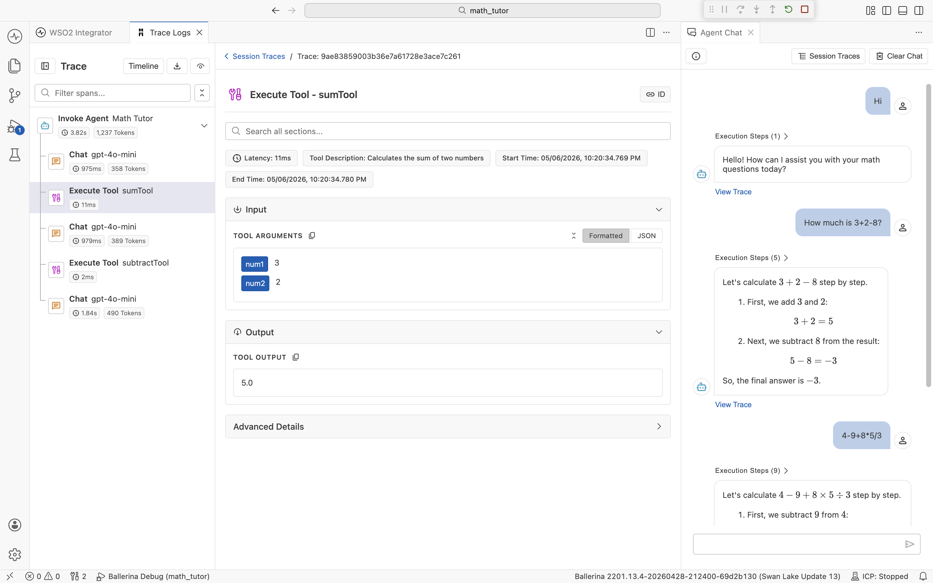Toggle the primary side bar

(x=887, y=10)
